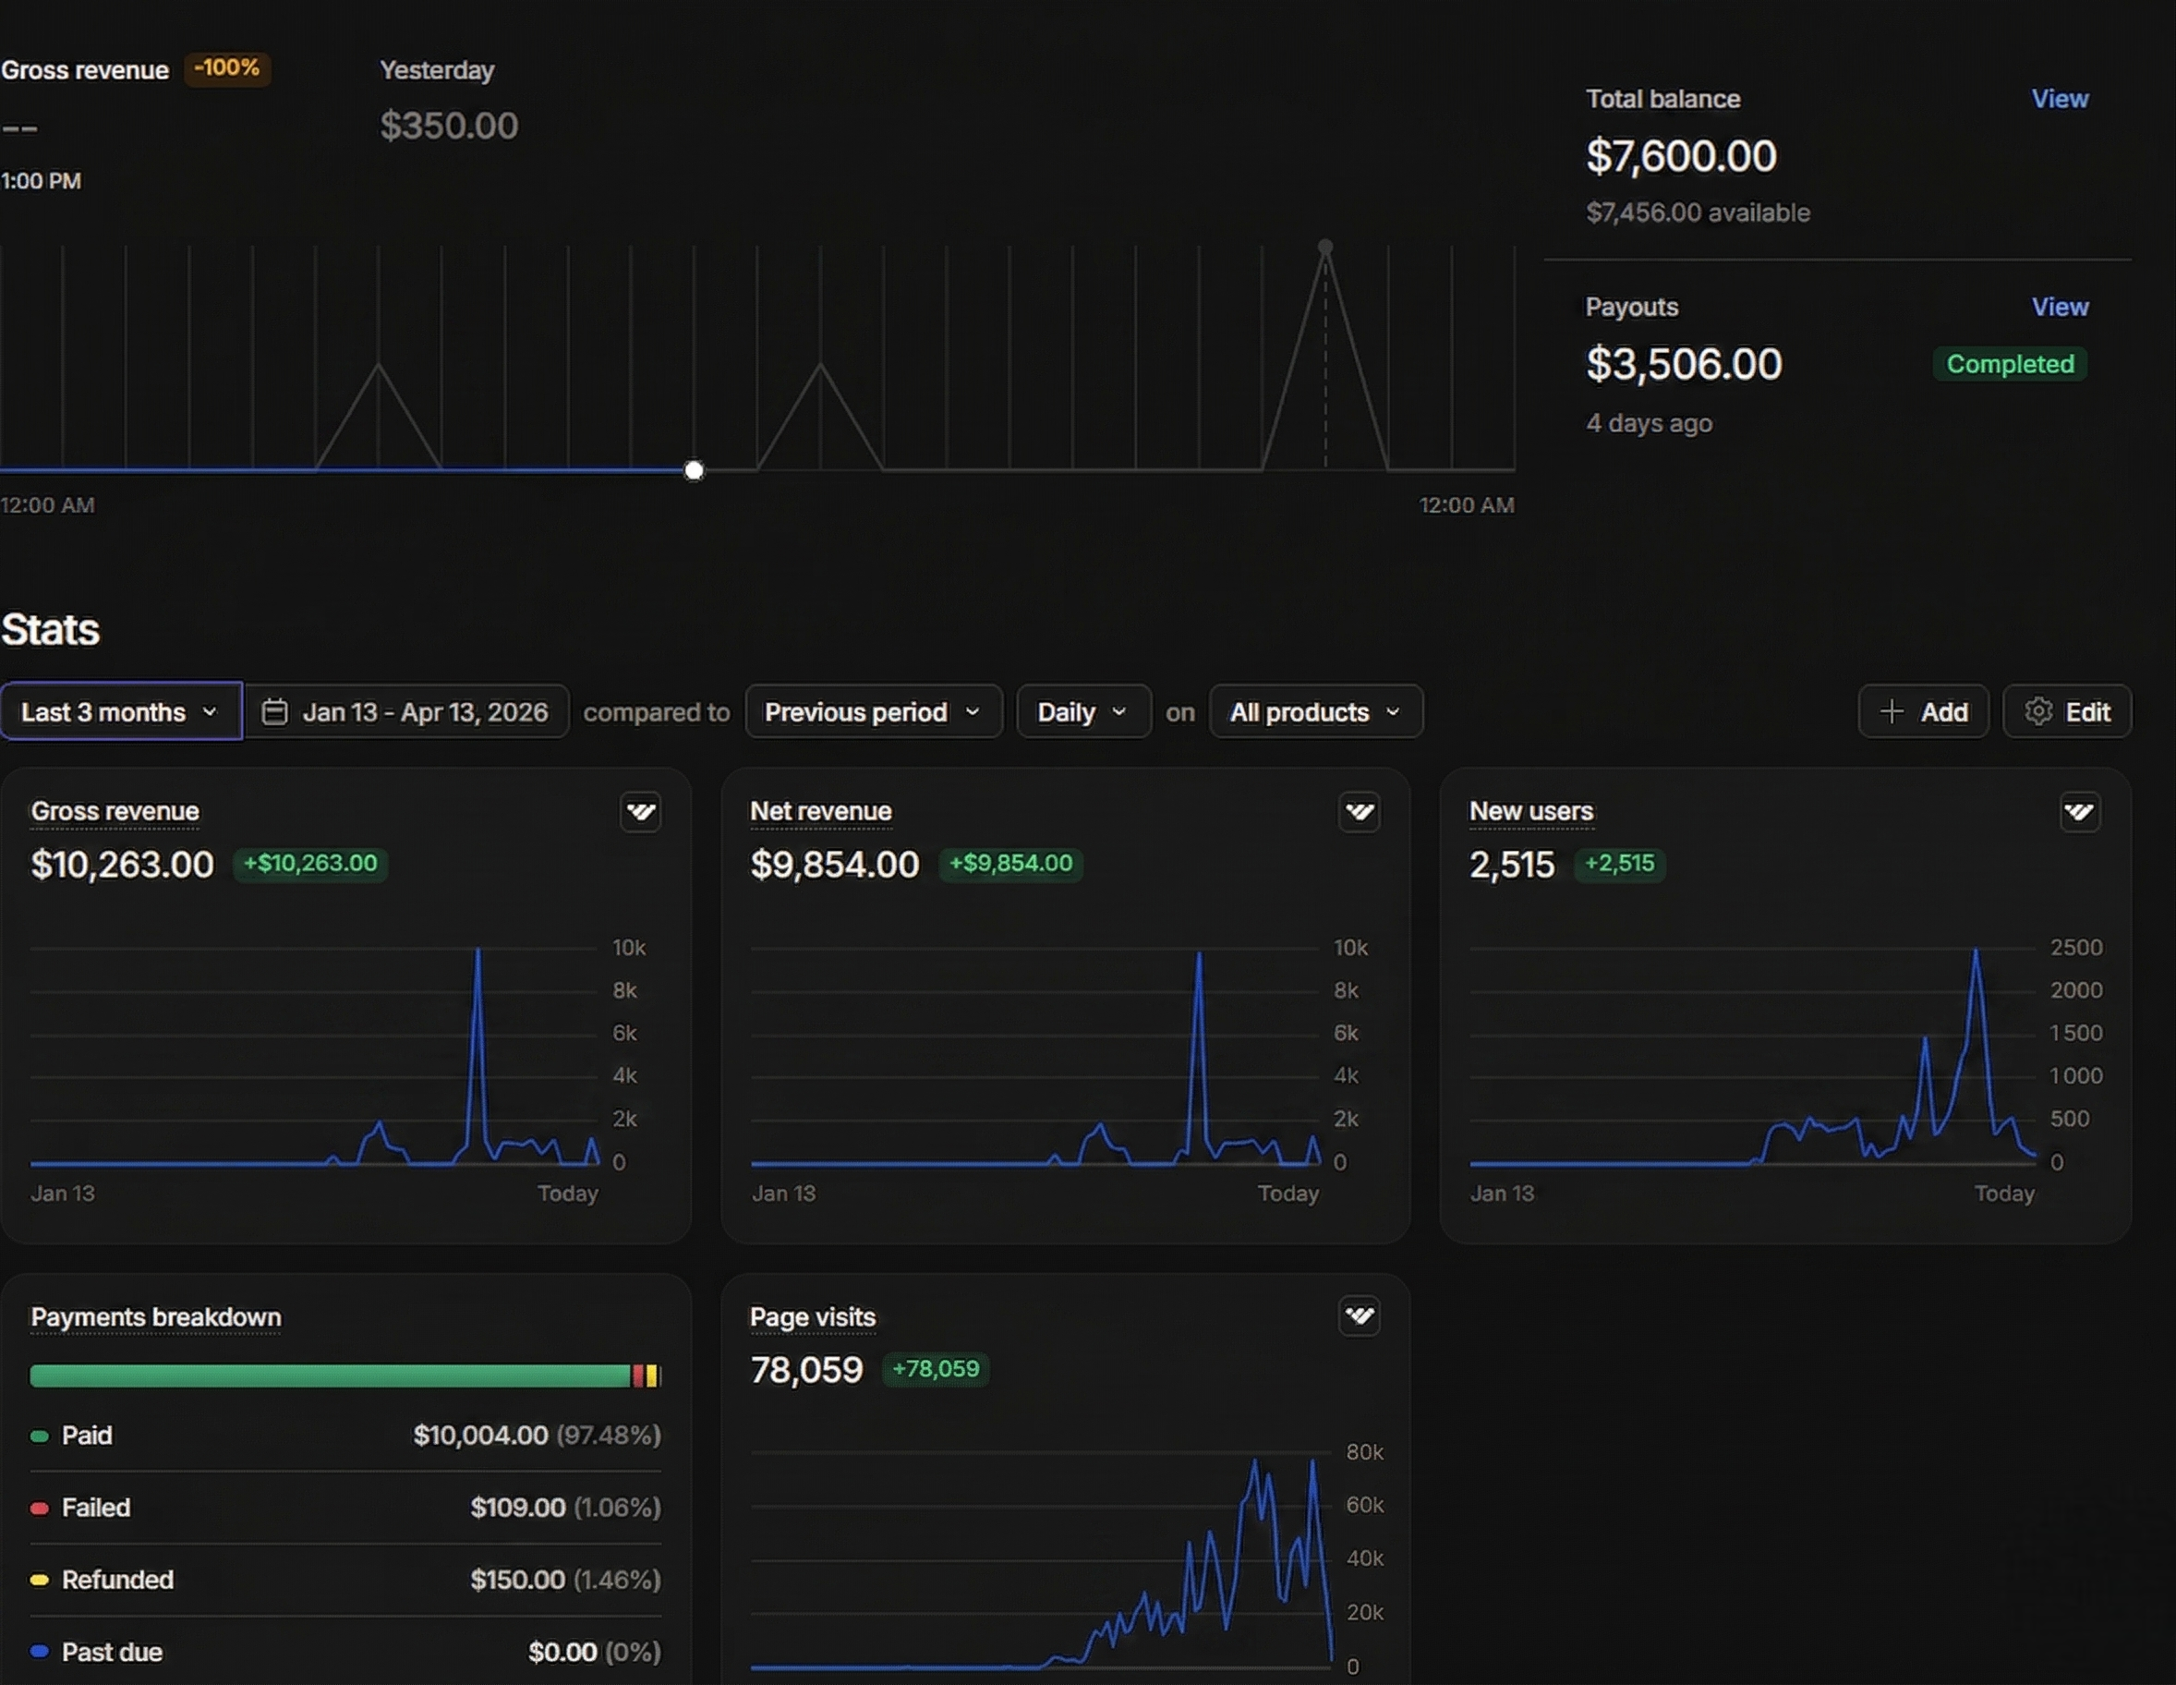Click the +78,059 page visits badge
This screenshot has height=1685, width=2176.
click(935, 1369)
